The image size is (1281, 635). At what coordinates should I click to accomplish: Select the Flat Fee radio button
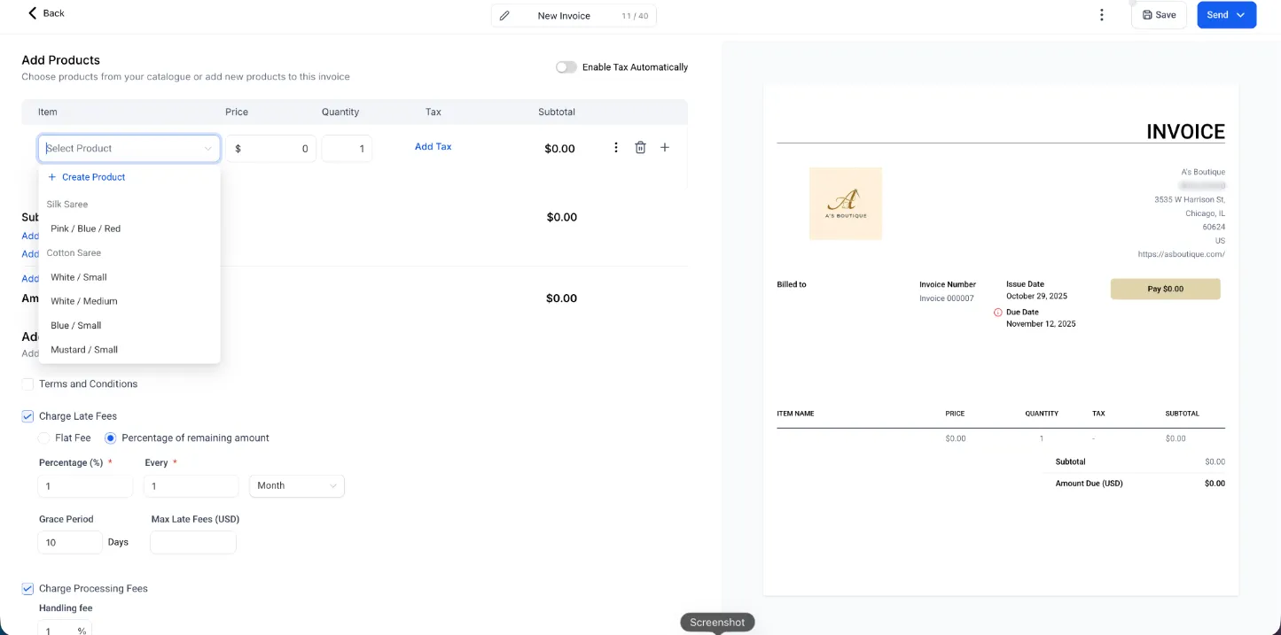44,438
